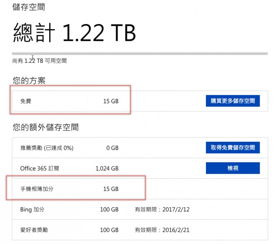Click the Bing 加分 label

click(32, 209)
